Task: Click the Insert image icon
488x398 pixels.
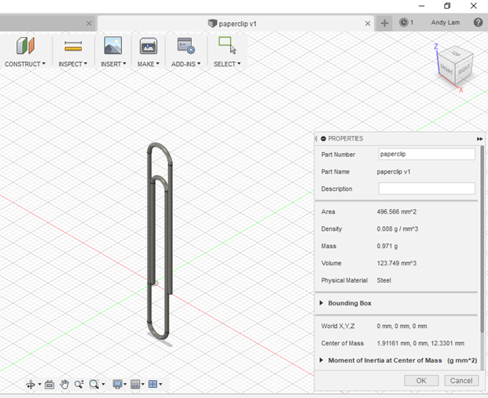Action: coord(113,46)
